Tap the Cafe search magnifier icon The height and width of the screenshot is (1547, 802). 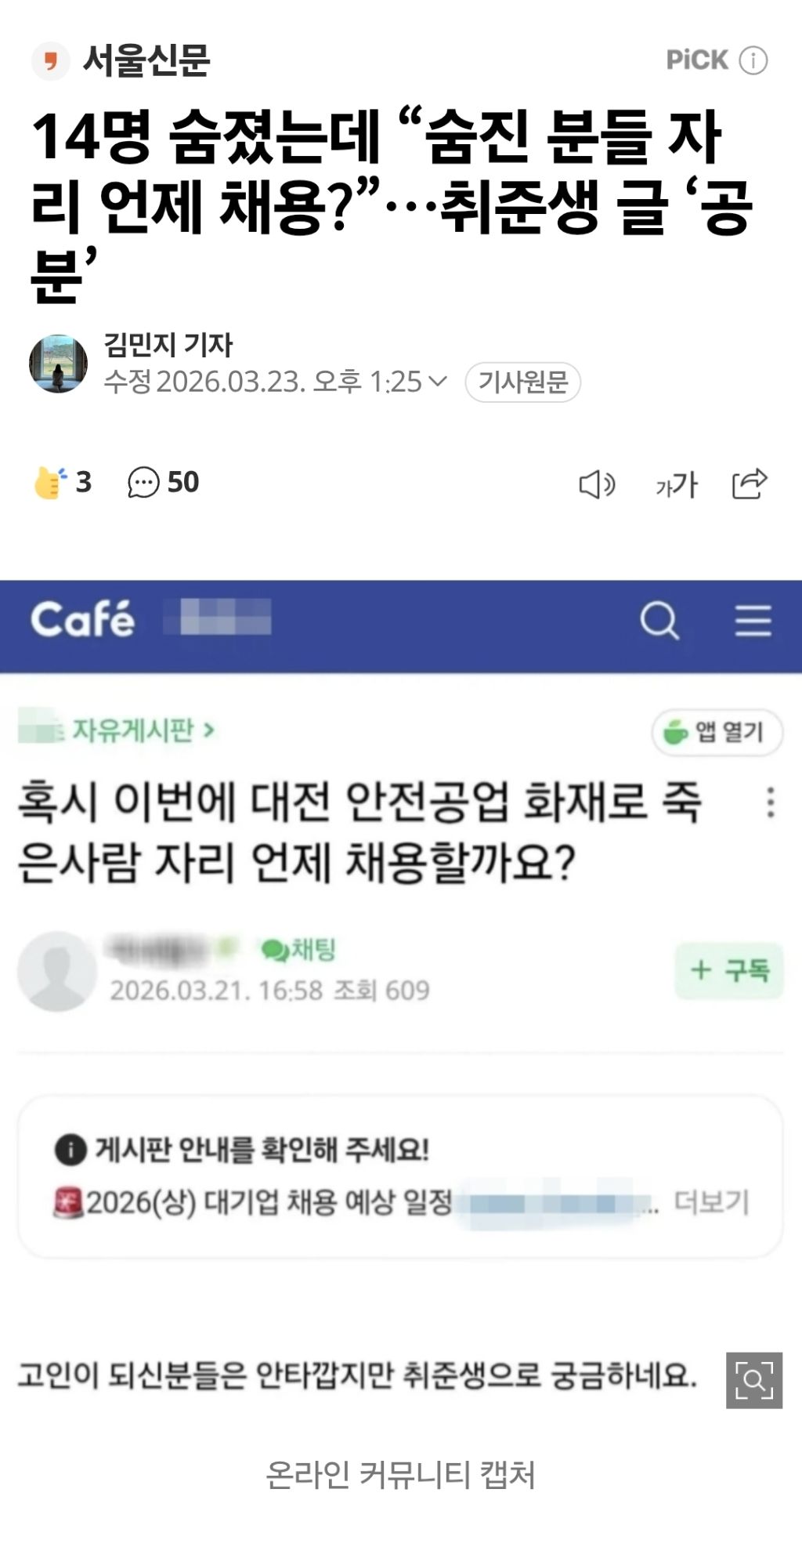coord(659,621)
